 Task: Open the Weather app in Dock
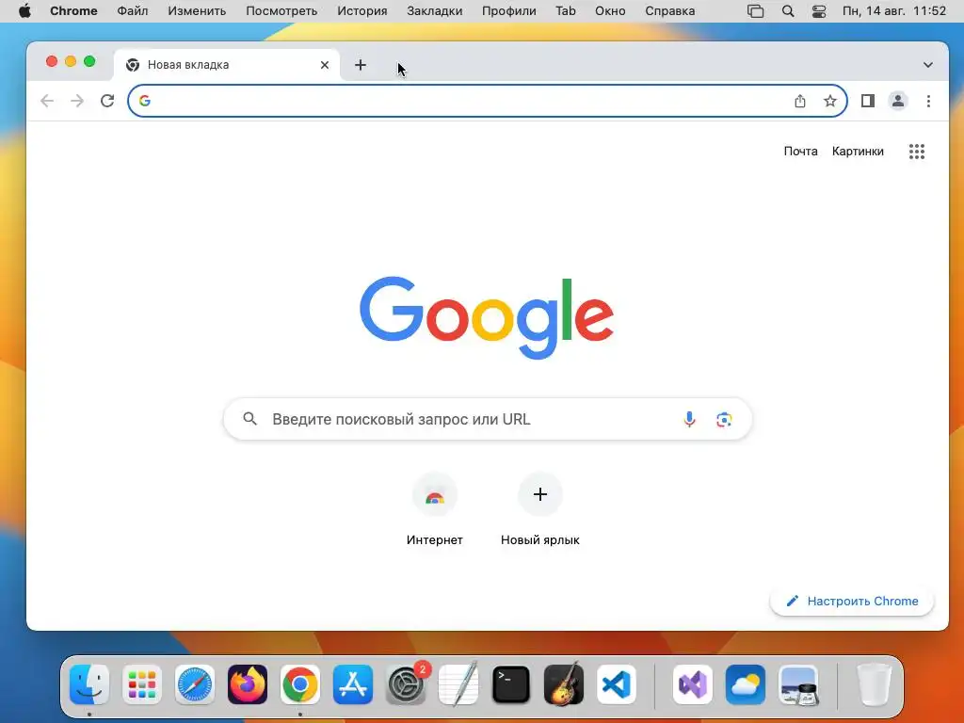click(746, 684)
